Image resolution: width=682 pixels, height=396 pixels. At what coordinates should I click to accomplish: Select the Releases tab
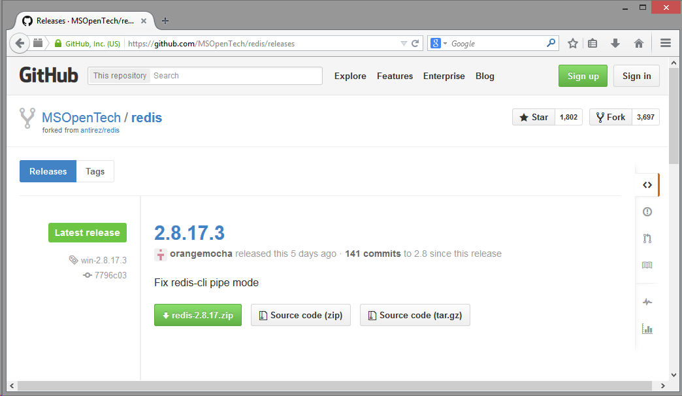point(48,171)
